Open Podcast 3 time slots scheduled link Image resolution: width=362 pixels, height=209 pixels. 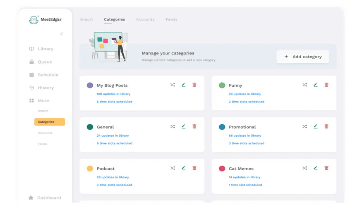[x=114, y=185]
